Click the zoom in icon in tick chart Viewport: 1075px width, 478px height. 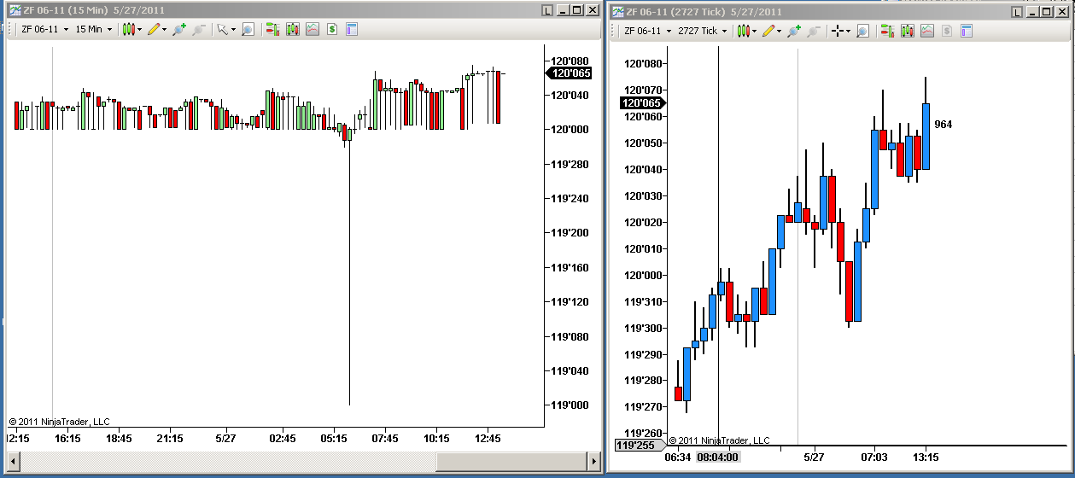pyautogui.click(x=793, y=31)
